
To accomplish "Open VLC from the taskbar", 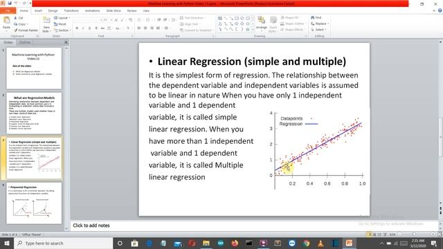I will 320,243.
